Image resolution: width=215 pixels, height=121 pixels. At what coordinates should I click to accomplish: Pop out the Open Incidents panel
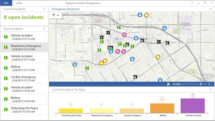44,29
